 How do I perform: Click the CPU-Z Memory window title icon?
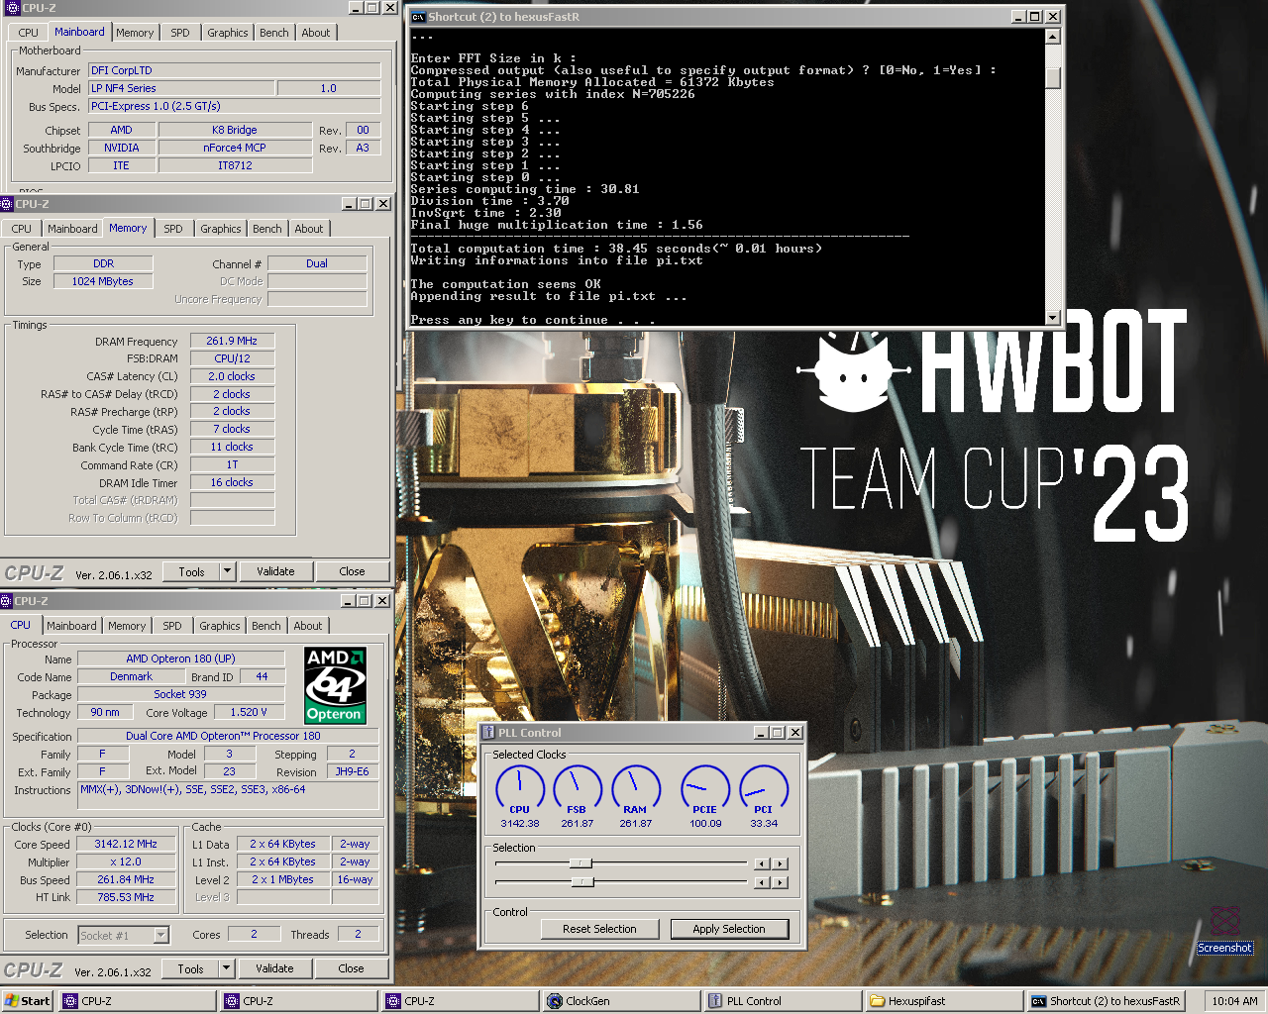(x=7, y=204)
